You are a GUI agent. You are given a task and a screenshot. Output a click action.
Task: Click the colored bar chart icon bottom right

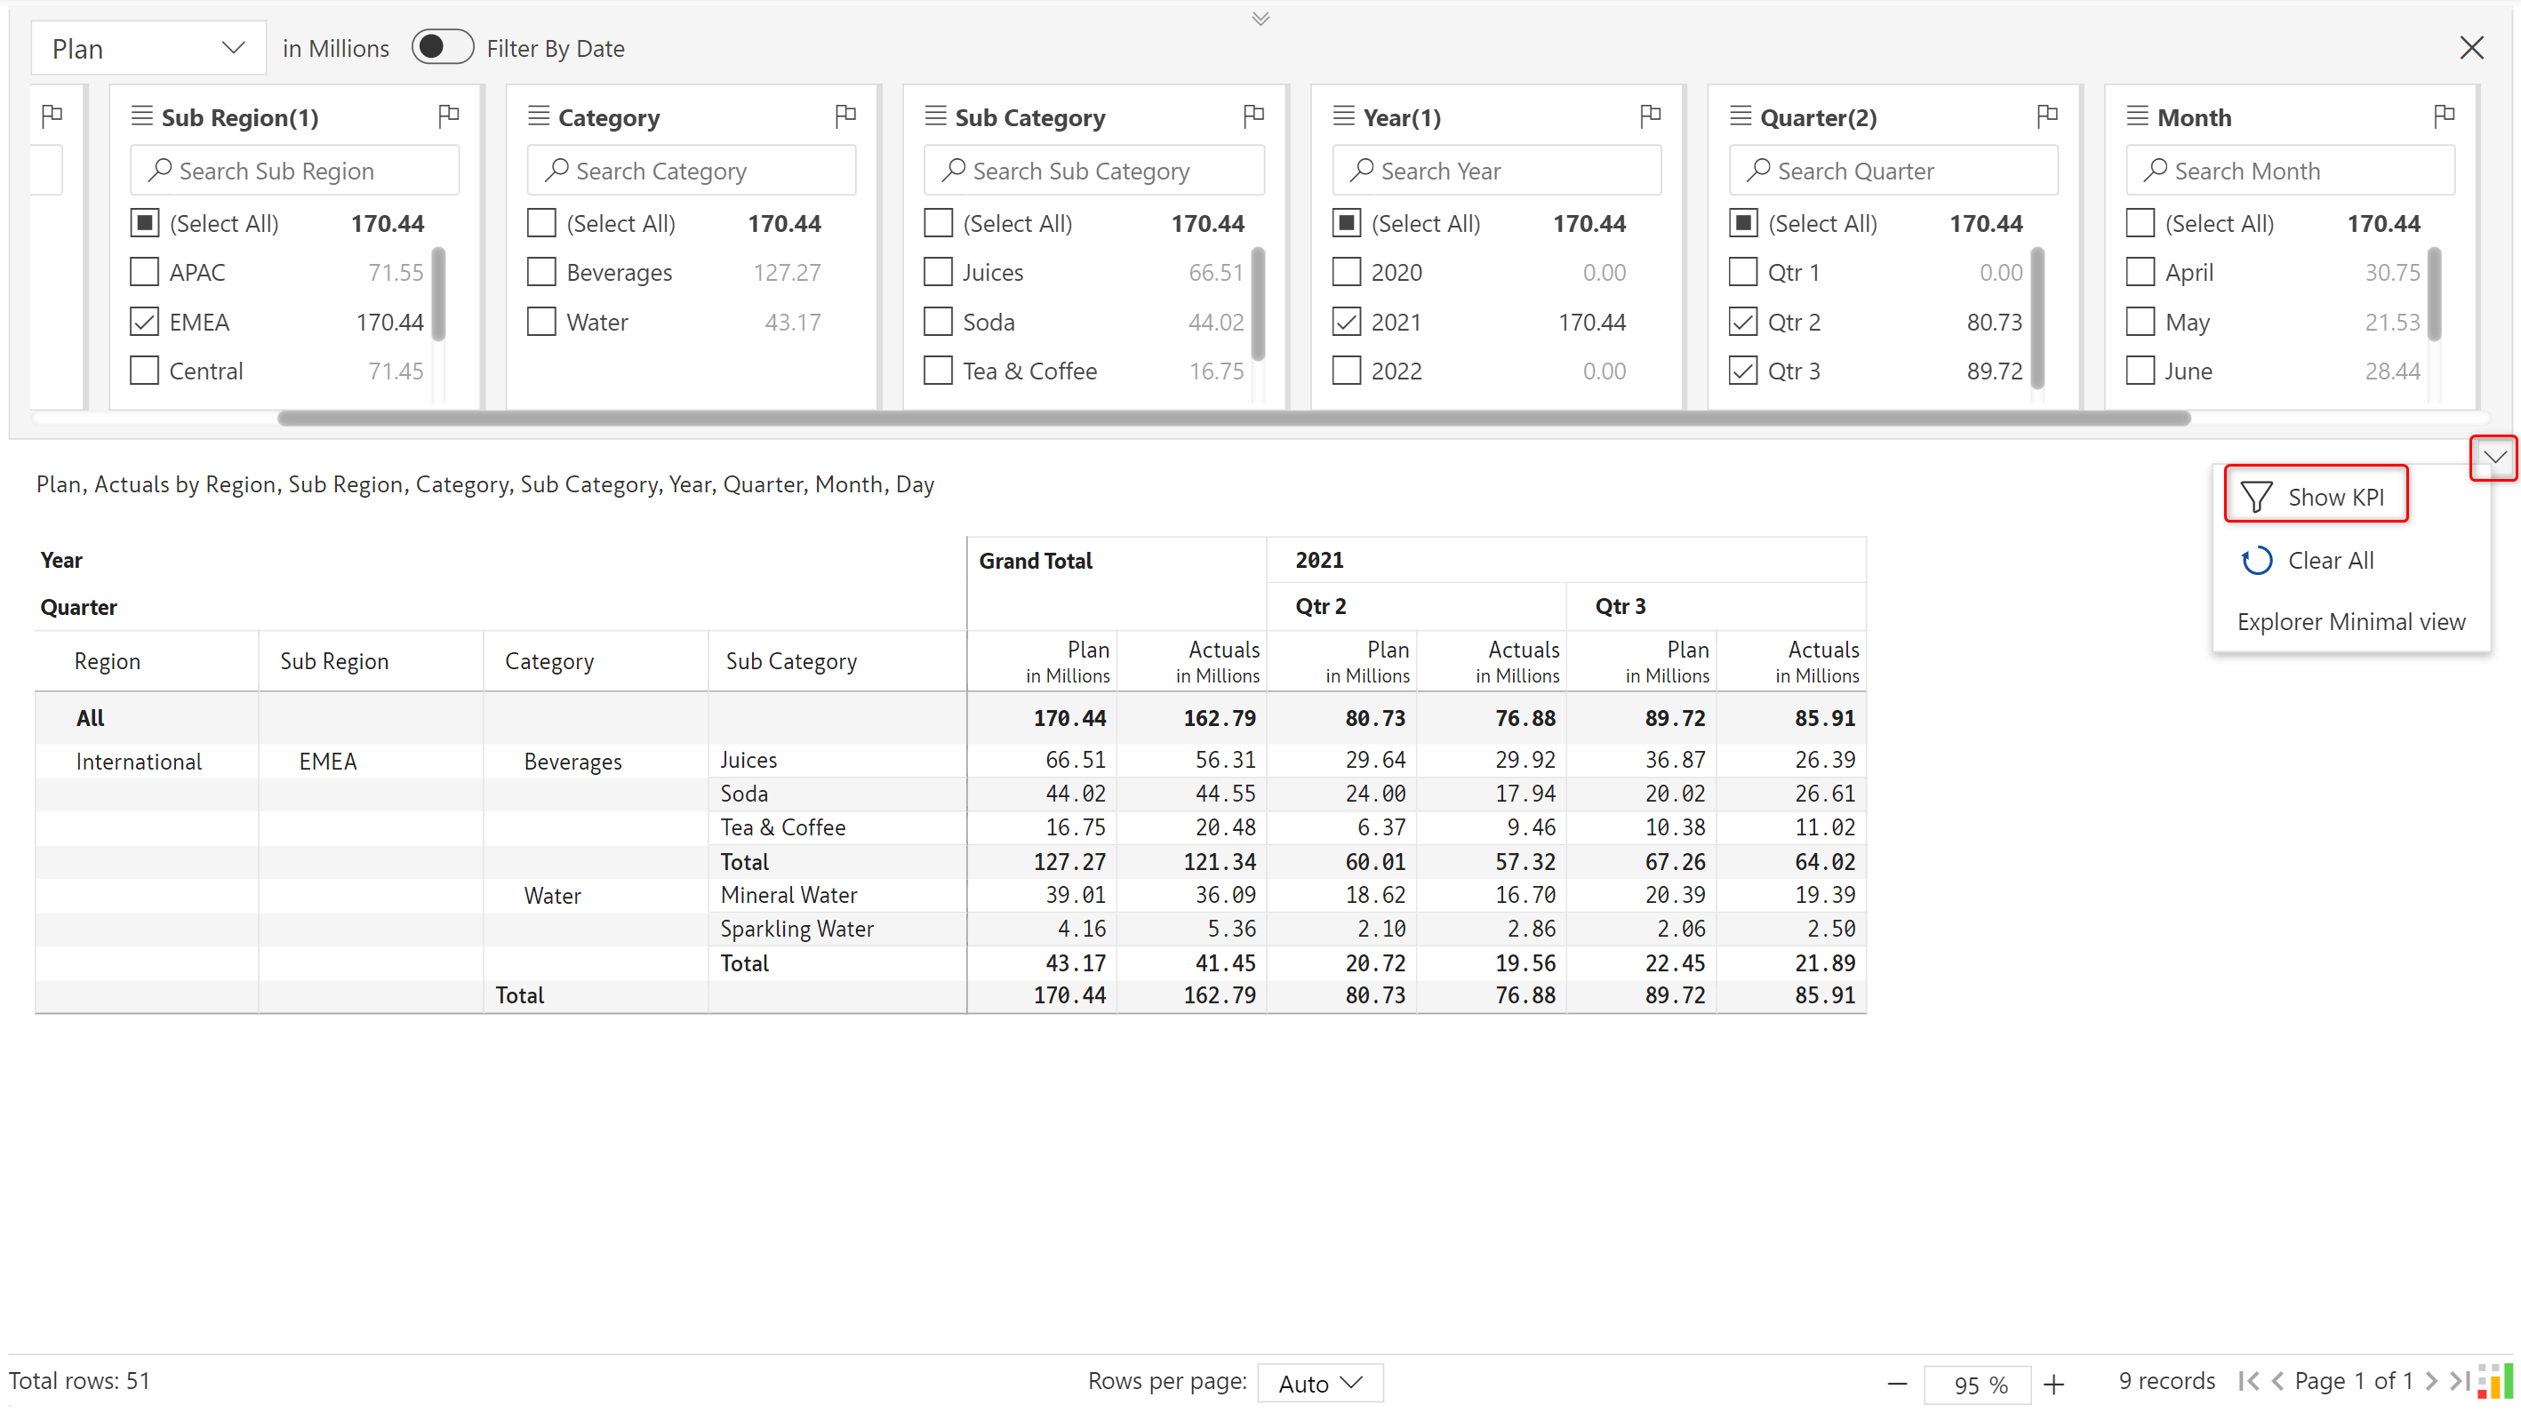[2494, 1381]
